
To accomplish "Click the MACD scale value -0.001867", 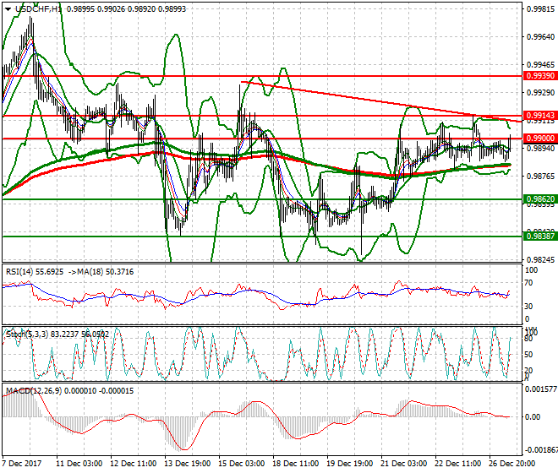I will coord(541,450).
